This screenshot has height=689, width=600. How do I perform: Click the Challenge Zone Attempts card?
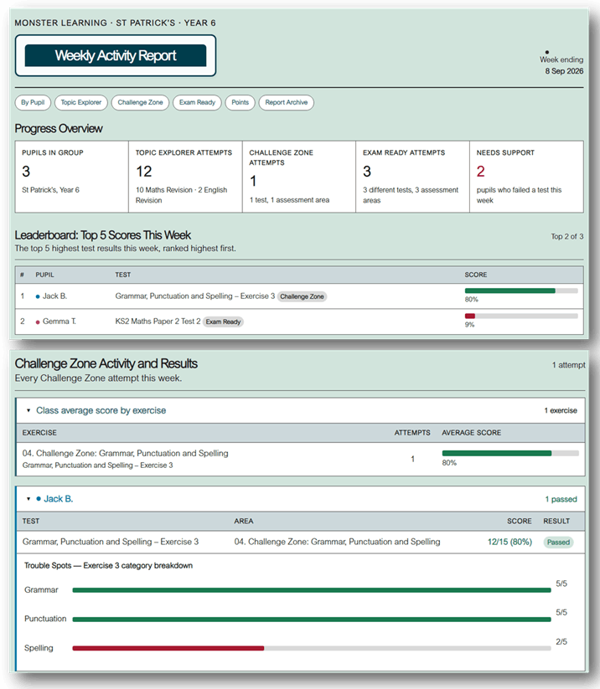[x=298, y=177]
